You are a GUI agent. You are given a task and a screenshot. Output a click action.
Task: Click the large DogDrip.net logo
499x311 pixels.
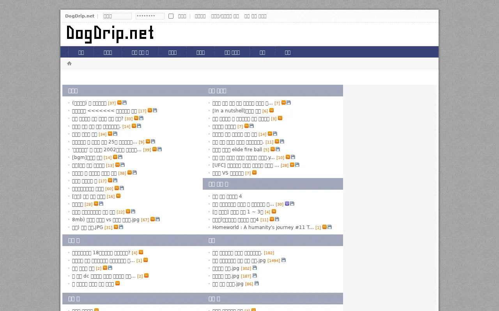click(110, 34)
